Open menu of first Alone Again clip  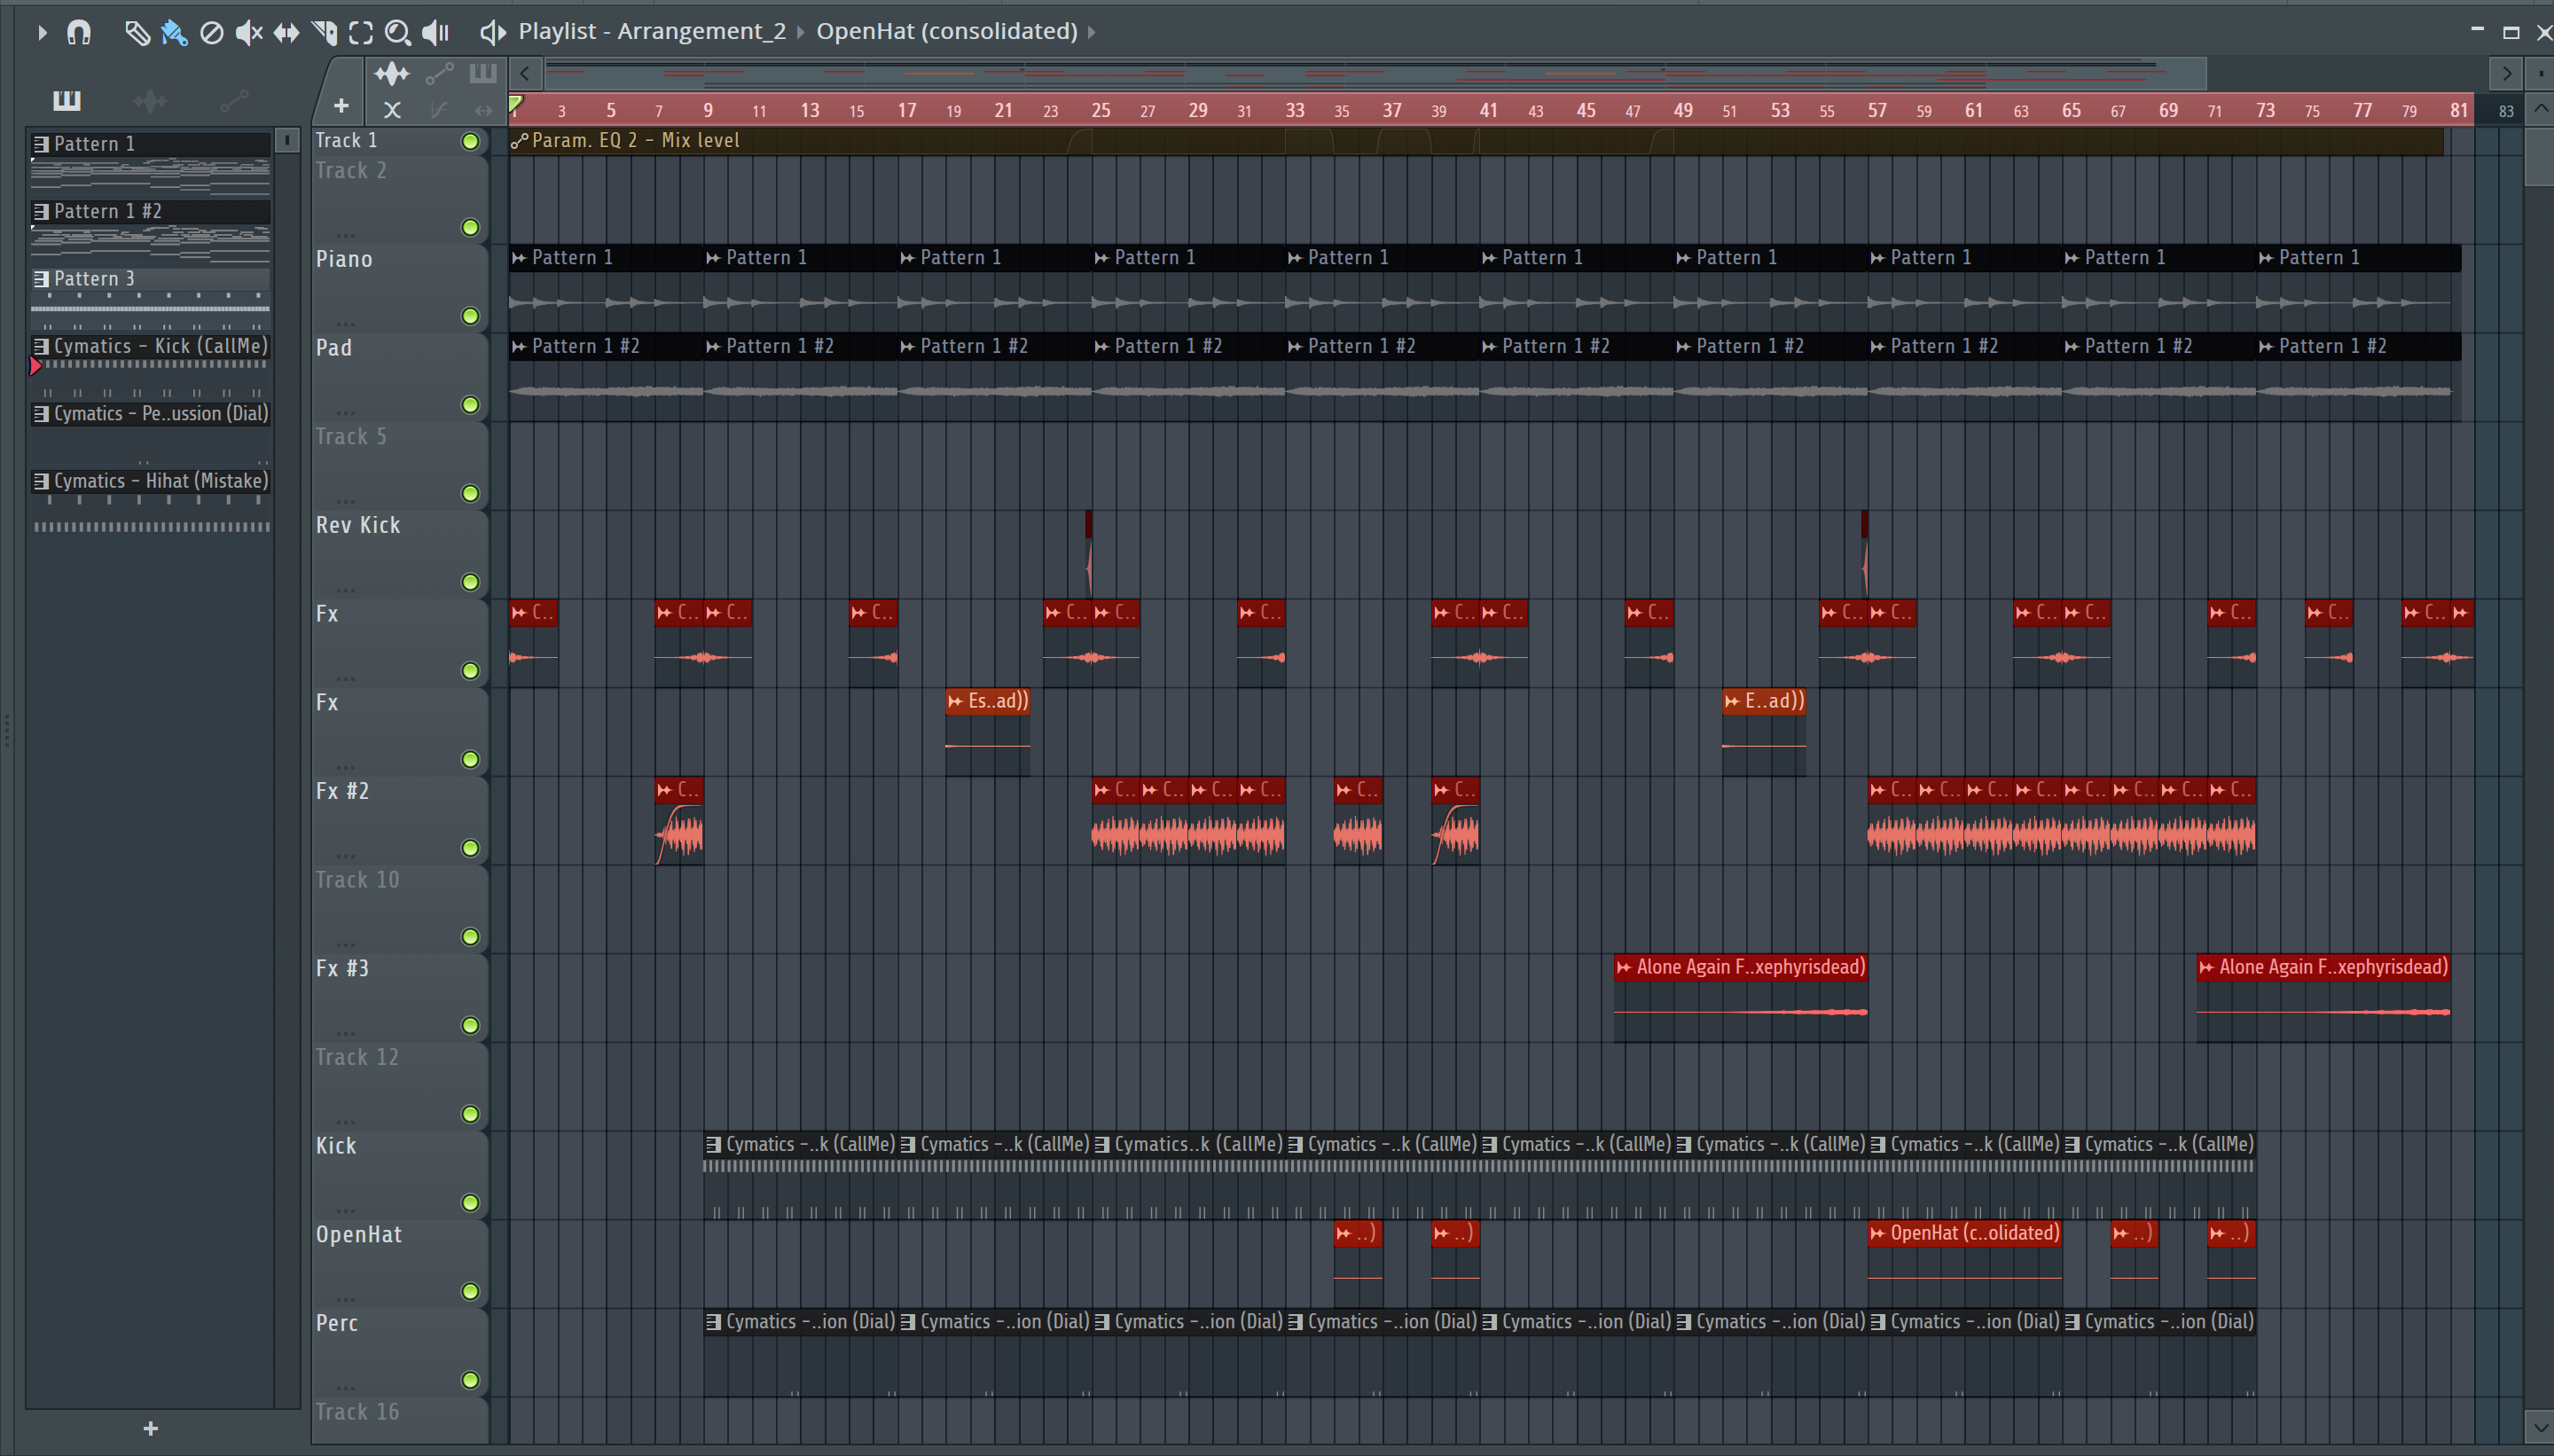tap(1624, 967)
